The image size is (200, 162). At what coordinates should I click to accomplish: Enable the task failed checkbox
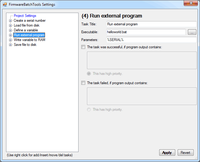[x=83, y=83]
